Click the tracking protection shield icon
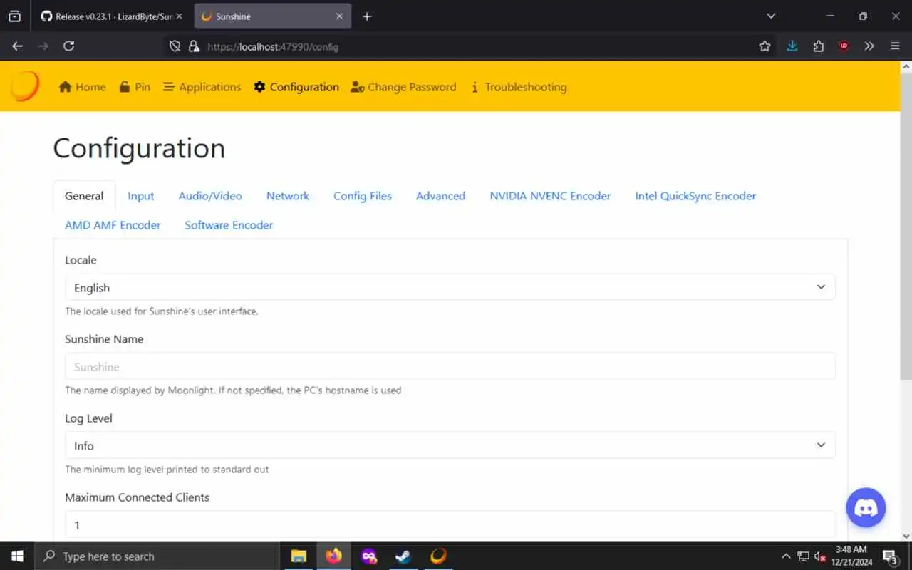Image resolution: width=912 pixels, height=570 pixels. 175,46
